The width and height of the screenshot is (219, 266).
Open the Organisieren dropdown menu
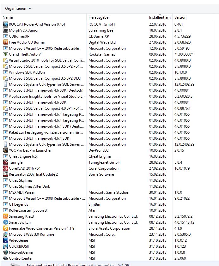click(18, 9)
